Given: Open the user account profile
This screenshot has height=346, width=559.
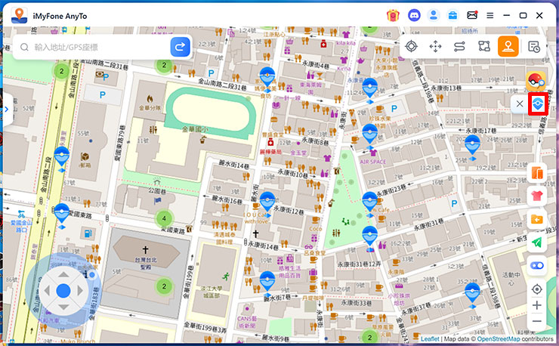Looking at the screenshot, I should click(x=433, y=14).
